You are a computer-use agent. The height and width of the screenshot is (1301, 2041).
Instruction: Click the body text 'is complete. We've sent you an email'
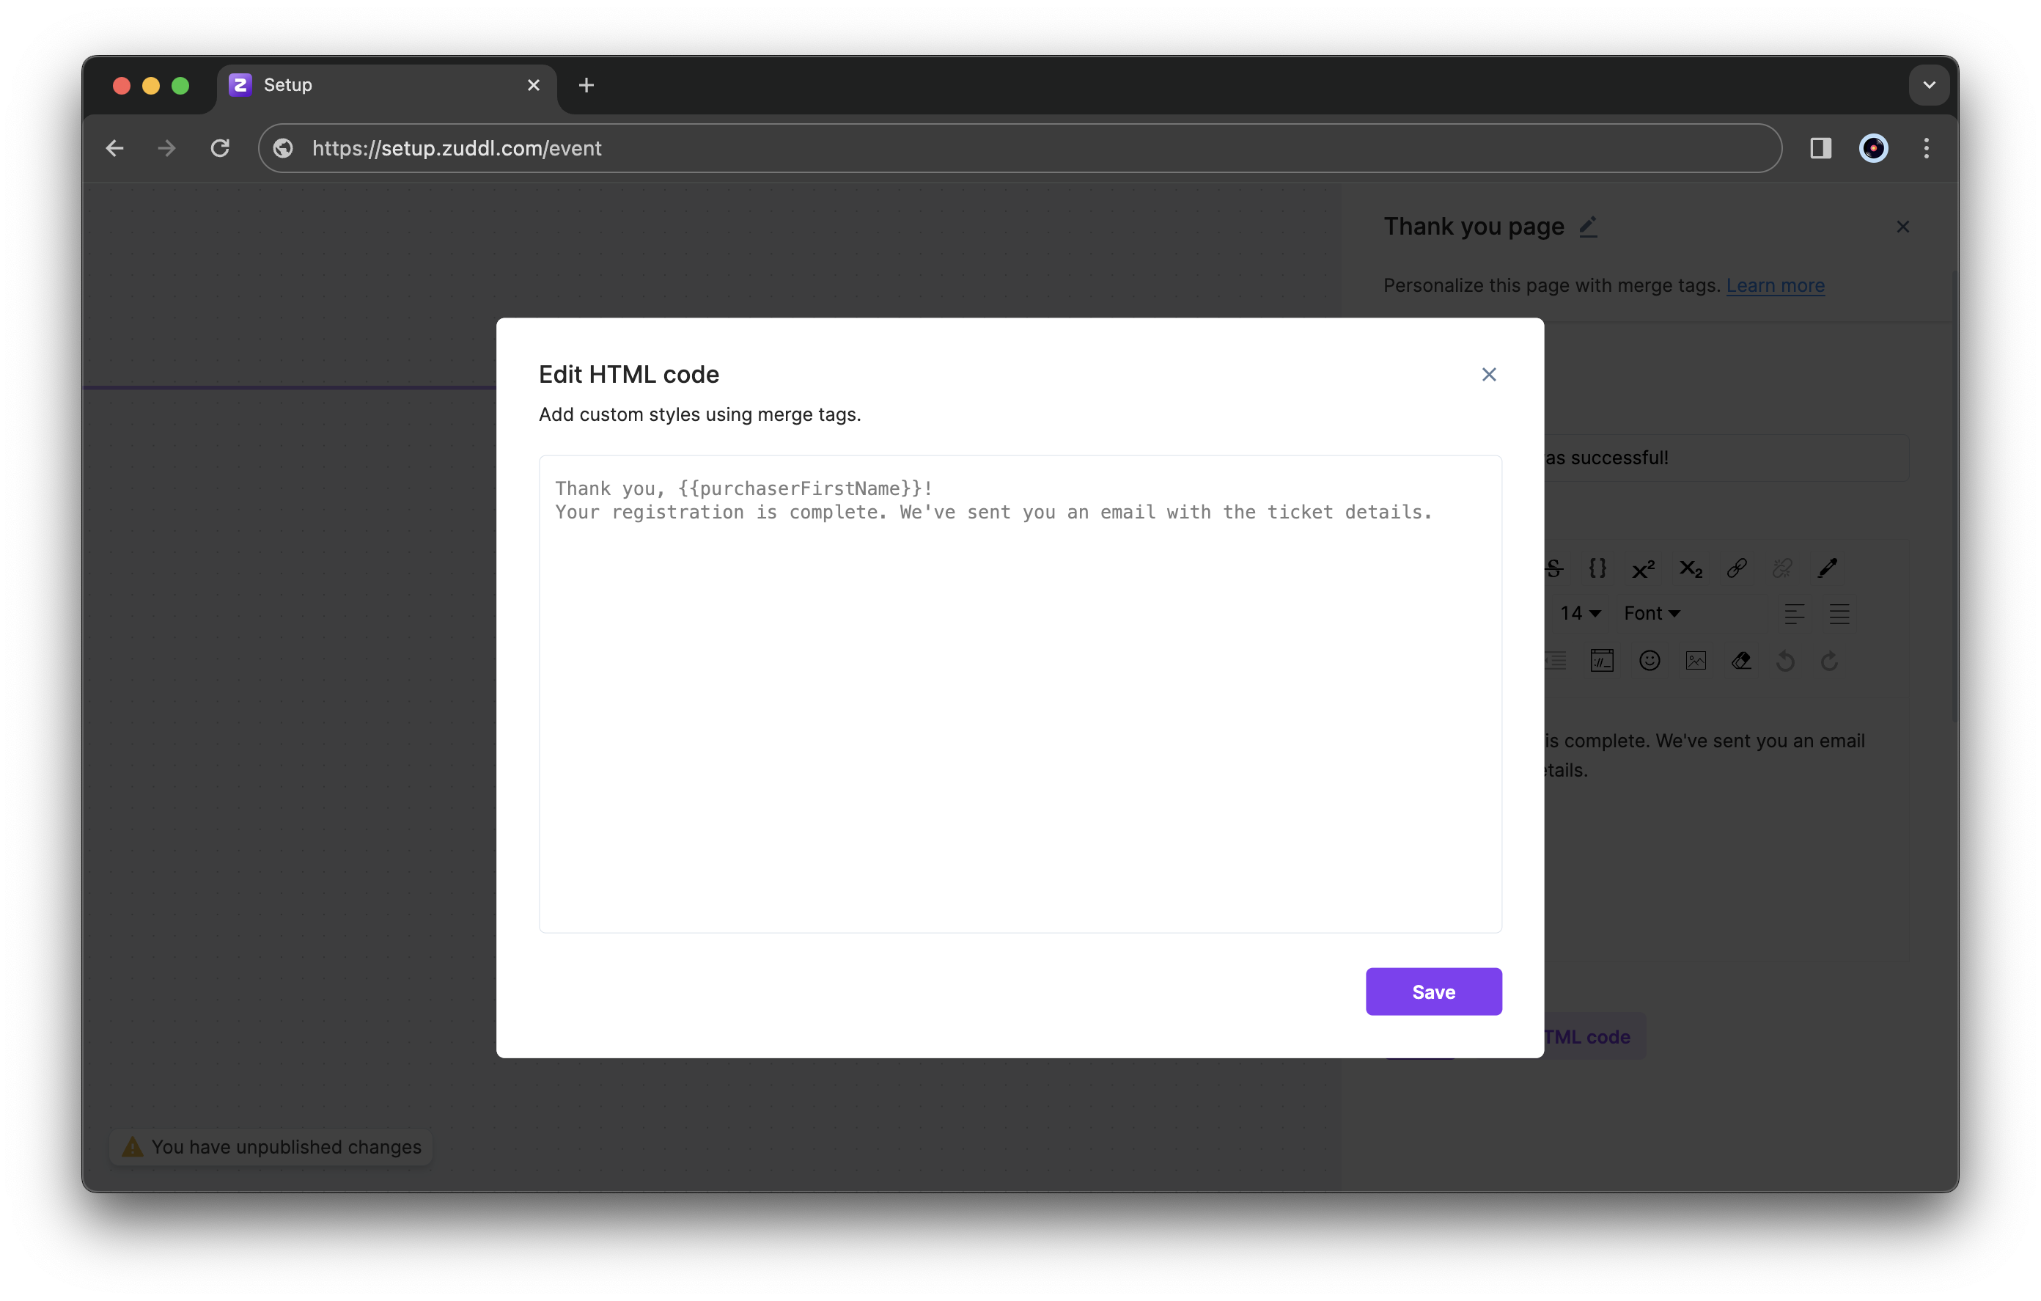coord(1704,741)
